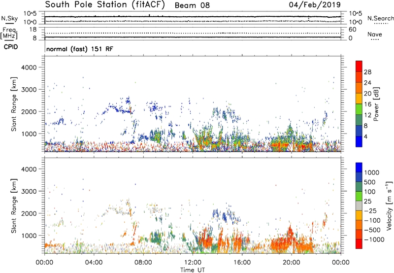Select the "Freq. [MHz]" axis label

[x=9, y=33]
